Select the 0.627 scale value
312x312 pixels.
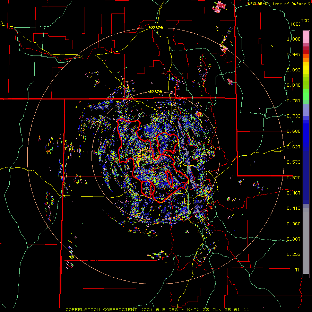(294, 147)
